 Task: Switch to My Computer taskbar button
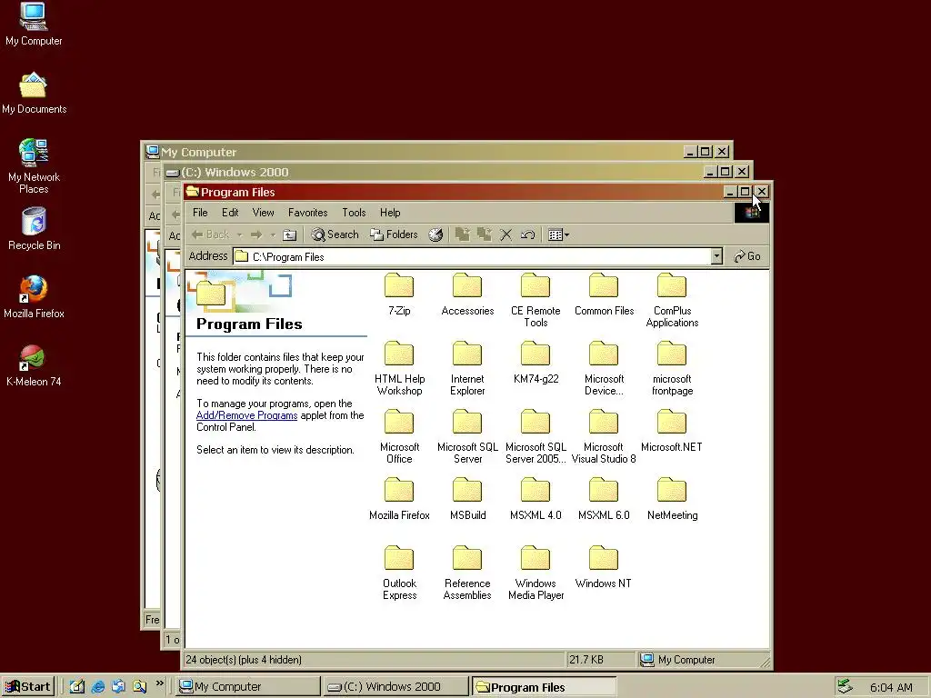tap(248, 687)
